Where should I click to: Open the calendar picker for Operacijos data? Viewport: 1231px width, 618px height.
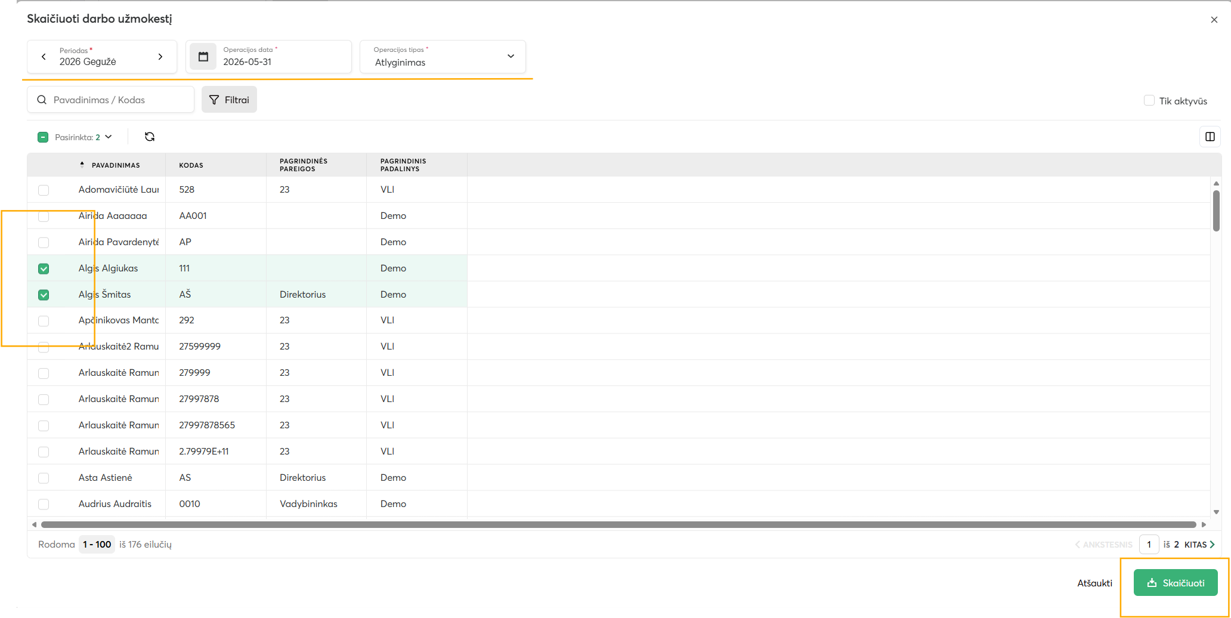click(x=203, y=57)
